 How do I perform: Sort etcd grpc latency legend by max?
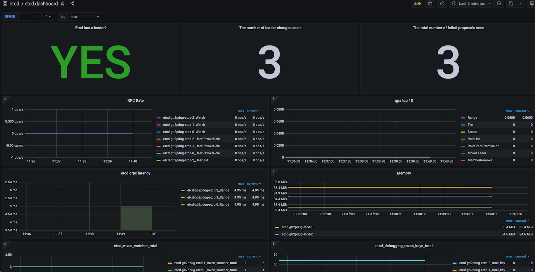click(241, 184)
